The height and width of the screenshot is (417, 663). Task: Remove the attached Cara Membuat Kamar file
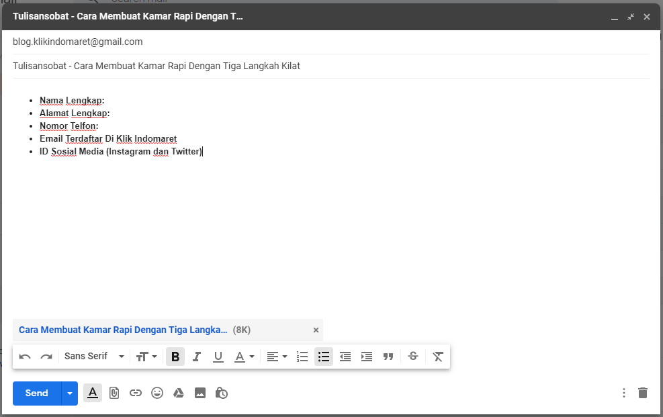[x=316, y=330]
